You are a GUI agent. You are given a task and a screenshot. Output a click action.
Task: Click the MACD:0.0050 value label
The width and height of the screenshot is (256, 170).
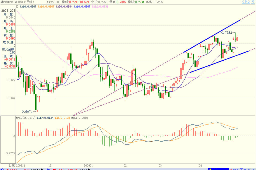(79, 118)
